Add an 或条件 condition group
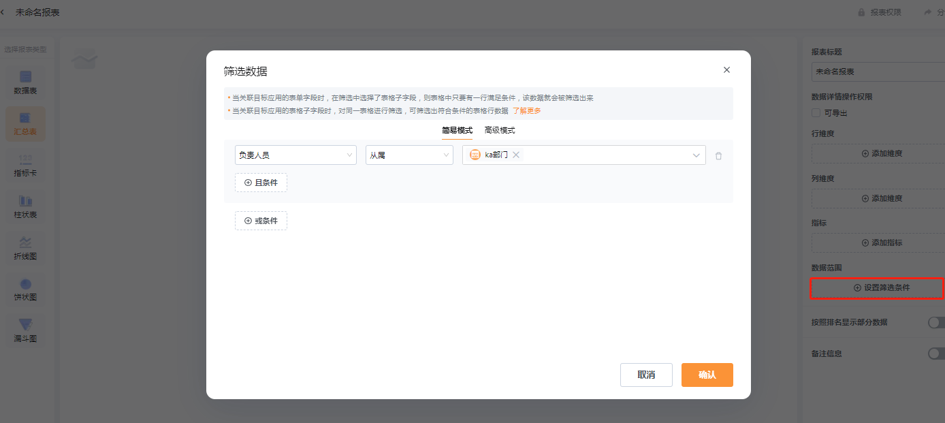The width and height of the screenshot is (945, 423). pyautogui.click(x=261, y=221)
